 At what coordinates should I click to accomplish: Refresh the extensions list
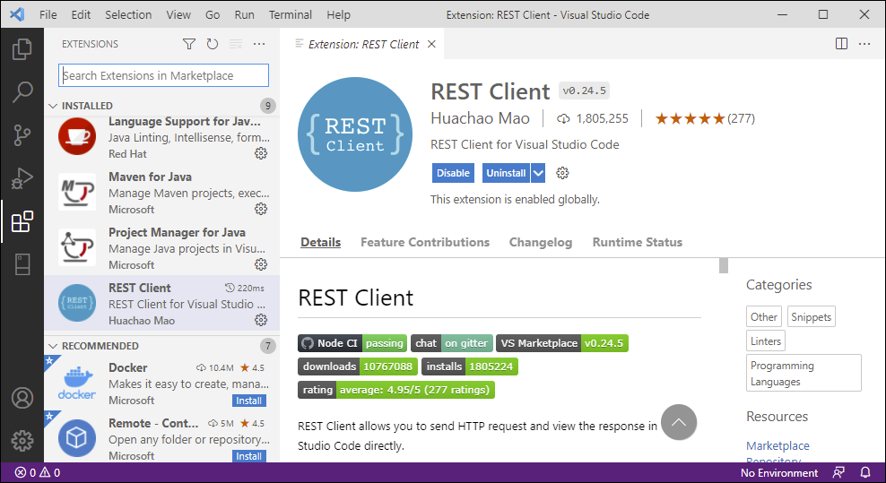(213, 44)
